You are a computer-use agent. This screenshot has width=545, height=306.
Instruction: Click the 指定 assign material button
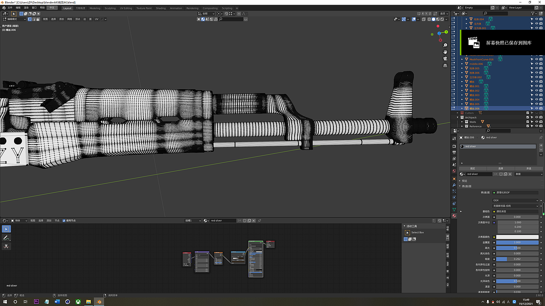click(x=473, y=168)
